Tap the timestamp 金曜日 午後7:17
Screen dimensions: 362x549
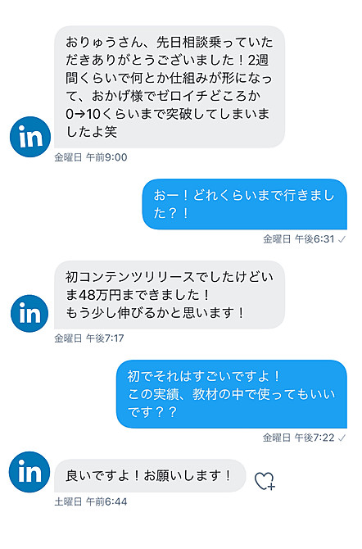(89, 338)
